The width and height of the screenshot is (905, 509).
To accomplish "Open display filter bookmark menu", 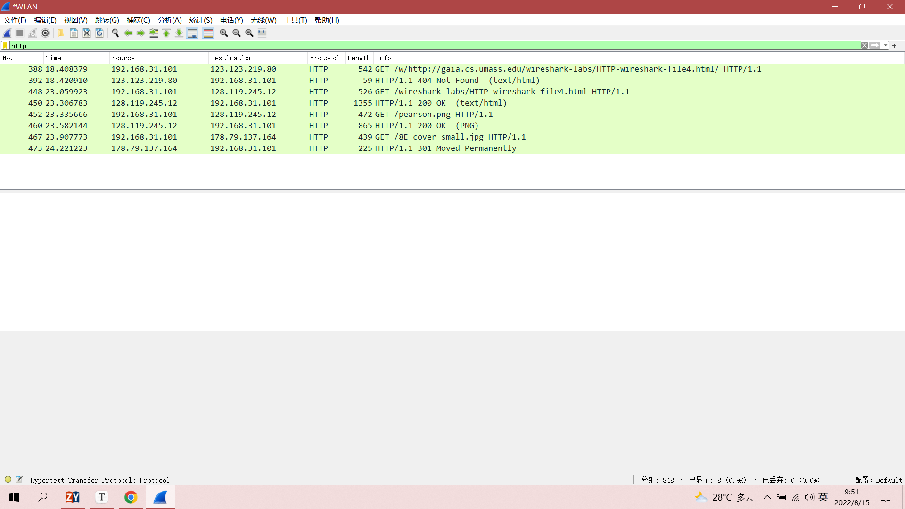I will [x=6, y=45].
